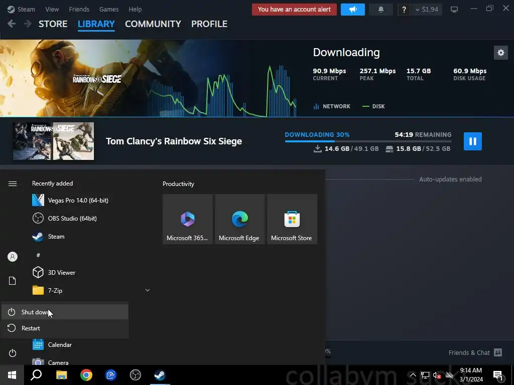Open the Games menu

coord(109,10)
